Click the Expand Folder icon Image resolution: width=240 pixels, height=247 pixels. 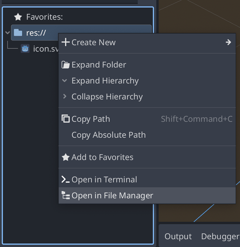click(x=66, y=65)
